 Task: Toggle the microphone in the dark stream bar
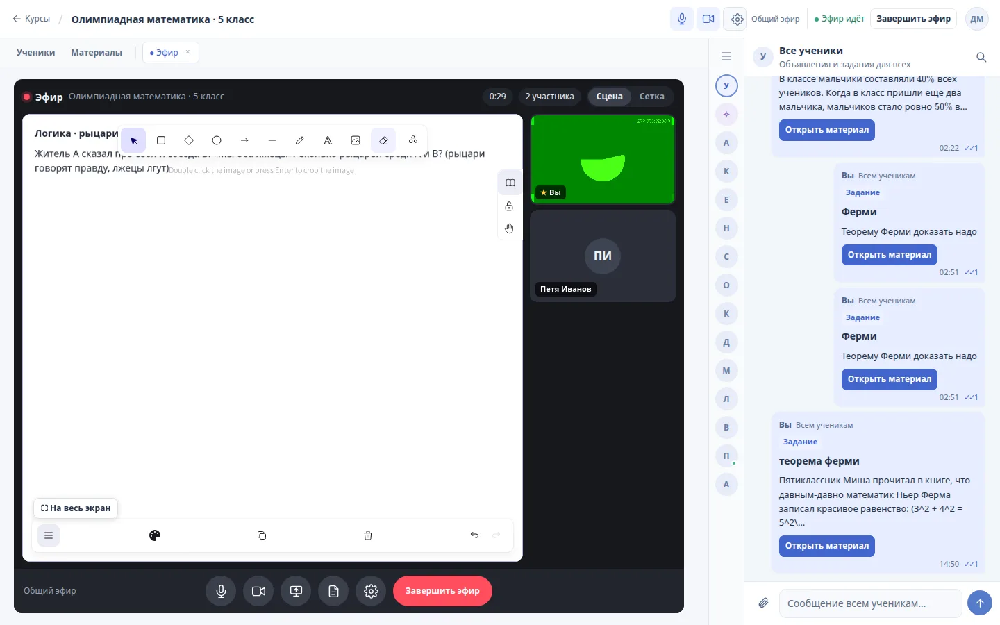[x=221, y=591]
